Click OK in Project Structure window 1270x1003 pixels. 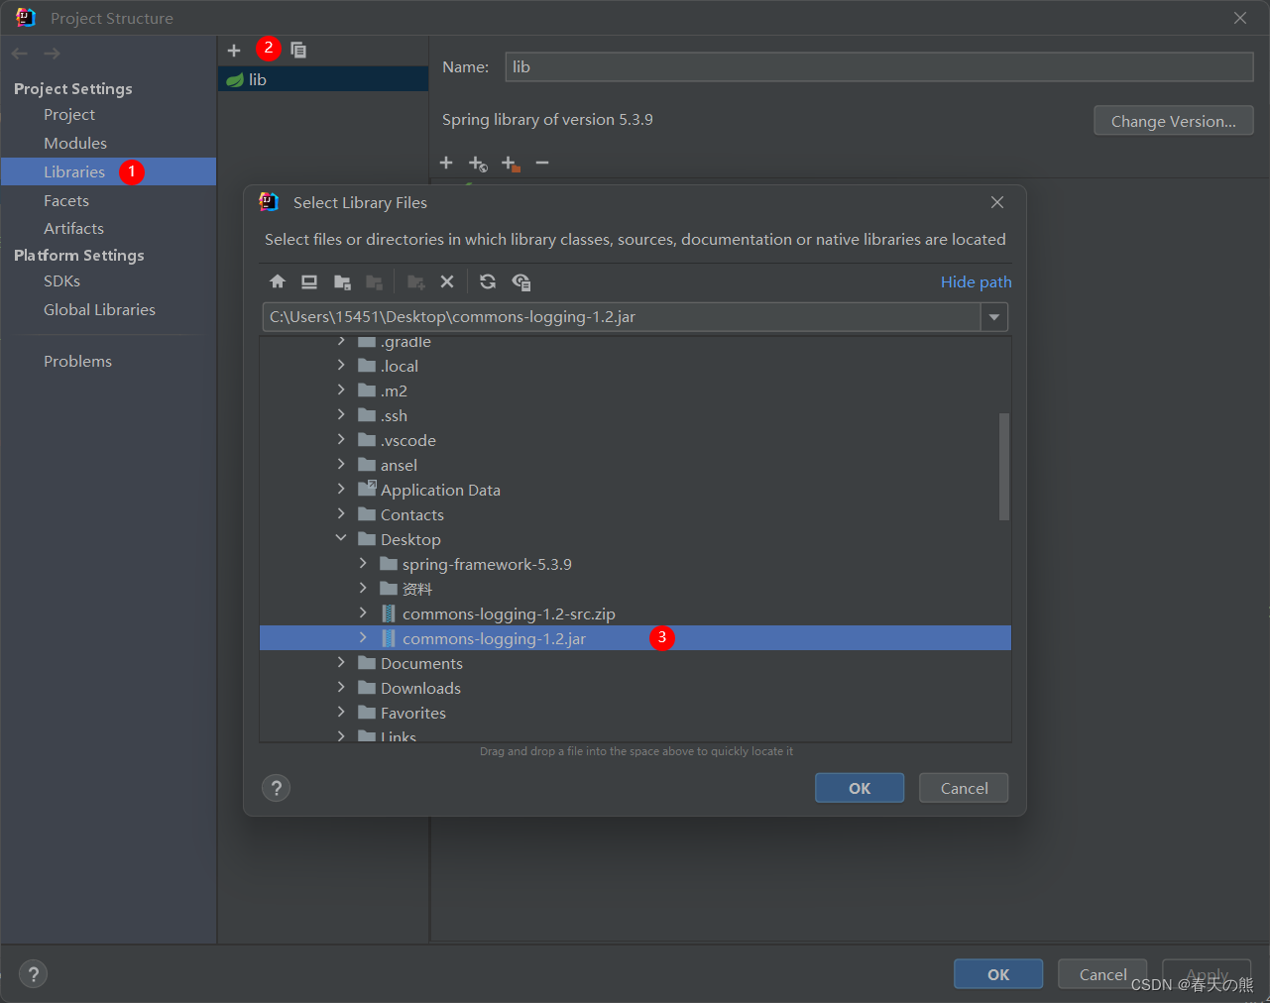(x=998, y=974)
